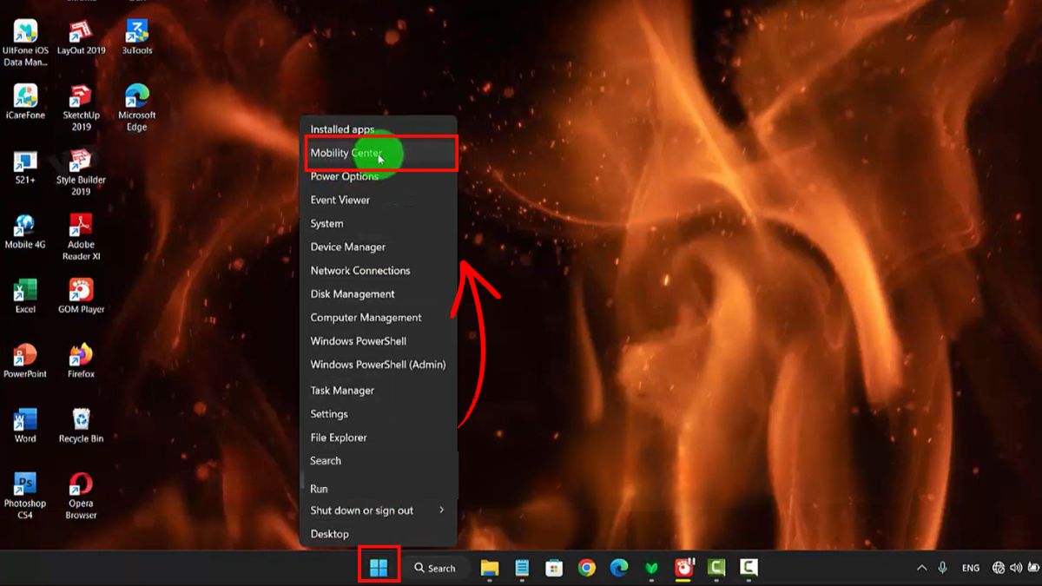Viewport: 1042px width, 586px height.
Task: Select the 3uTools desktop icon
Action: tap(137, 37)
